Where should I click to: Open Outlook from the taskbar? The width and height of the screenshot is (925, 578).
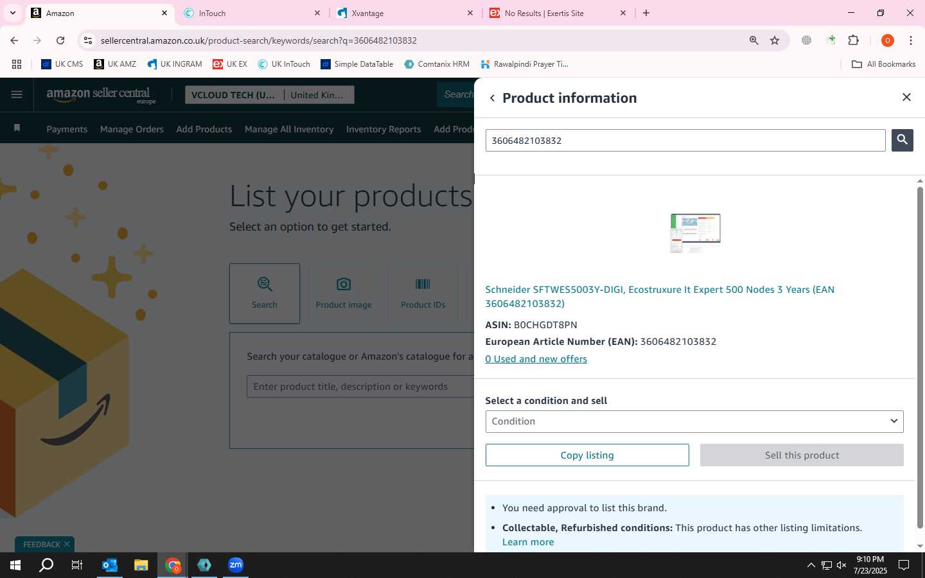click(110, 565)
